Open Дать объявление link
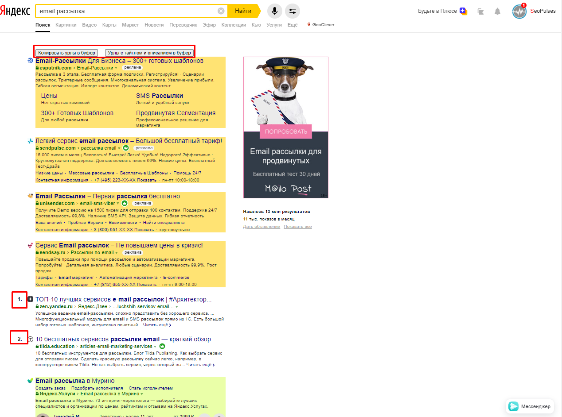 pyautogui.click(x=261, y=227)
